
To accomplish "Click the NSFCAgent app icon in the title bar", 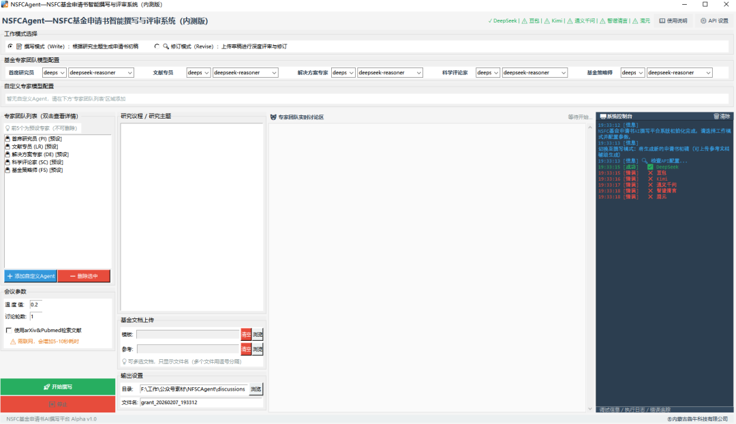I will click(x=5, y=4).
